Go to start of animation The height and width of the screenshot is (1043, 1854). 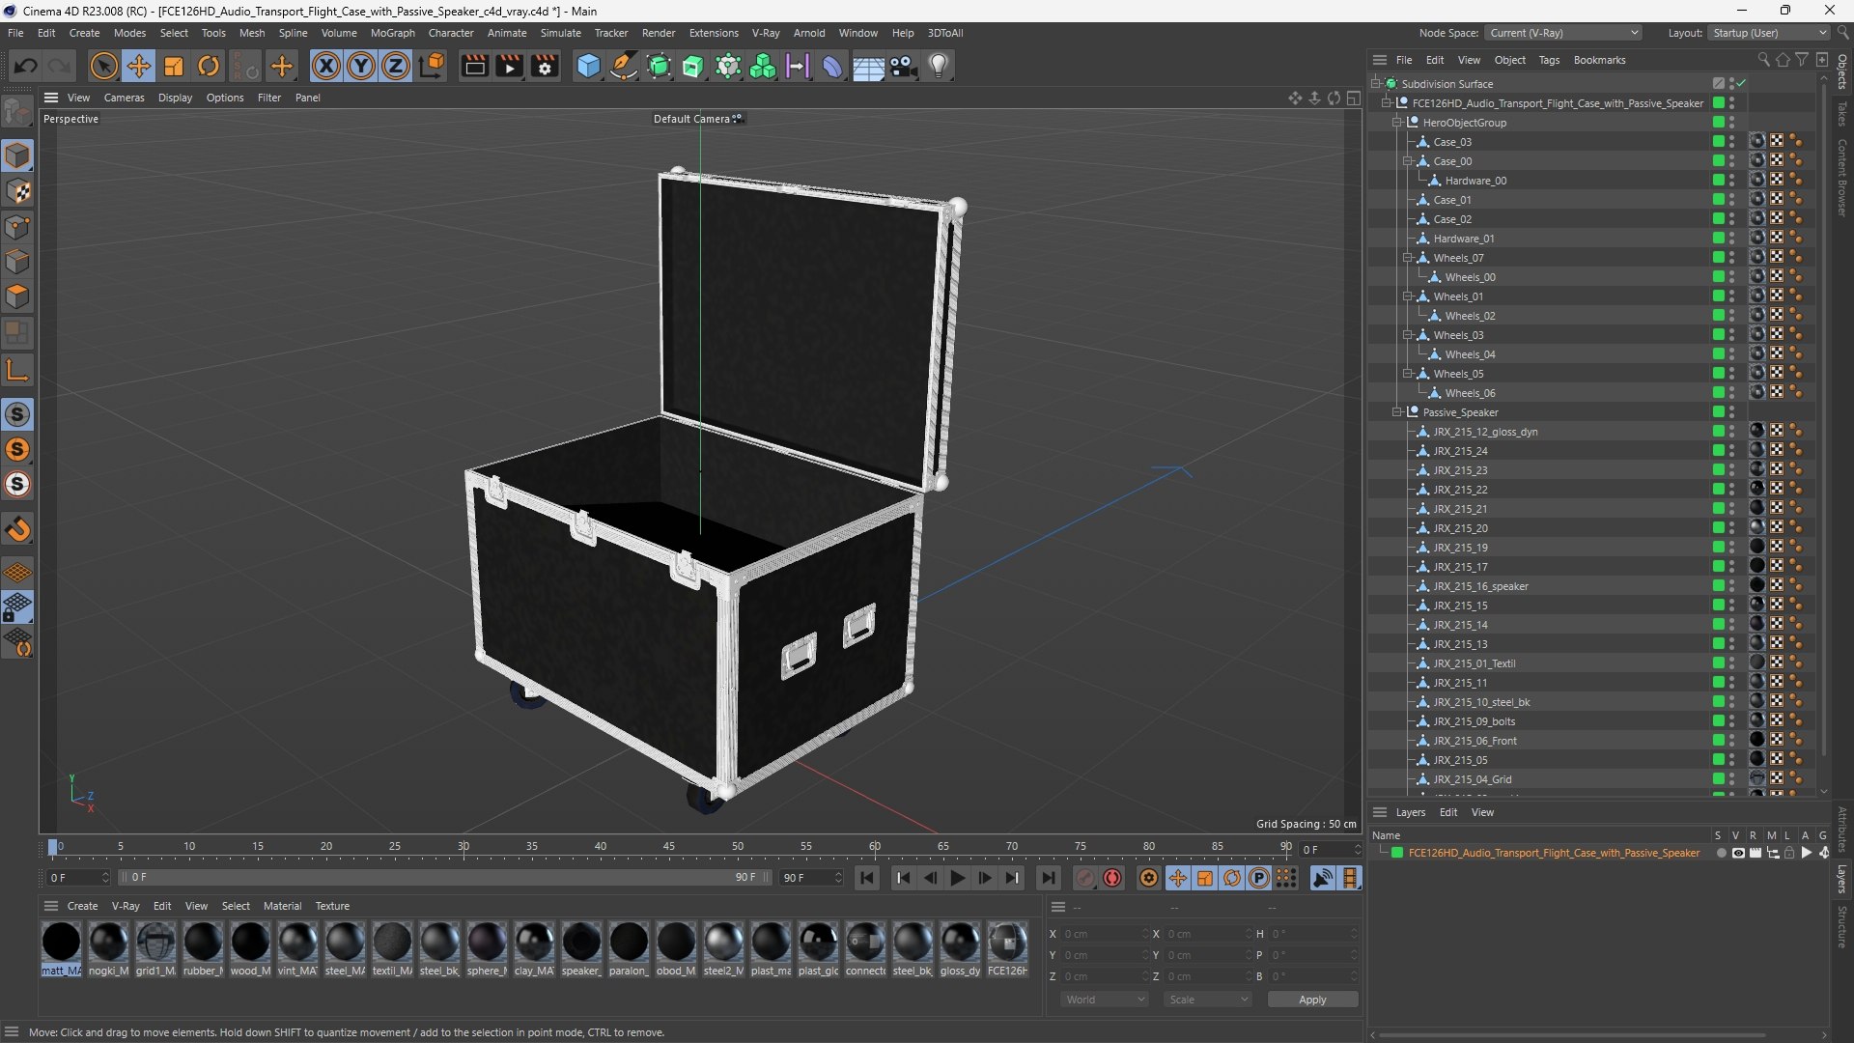click(x=867, y=878)
